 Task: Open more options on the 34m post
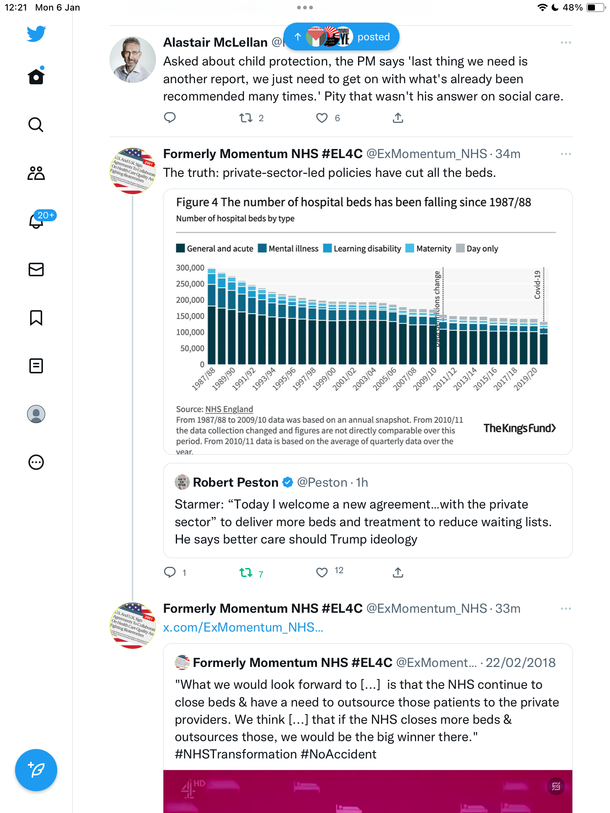pyautogui.click(x=566, y=154)
